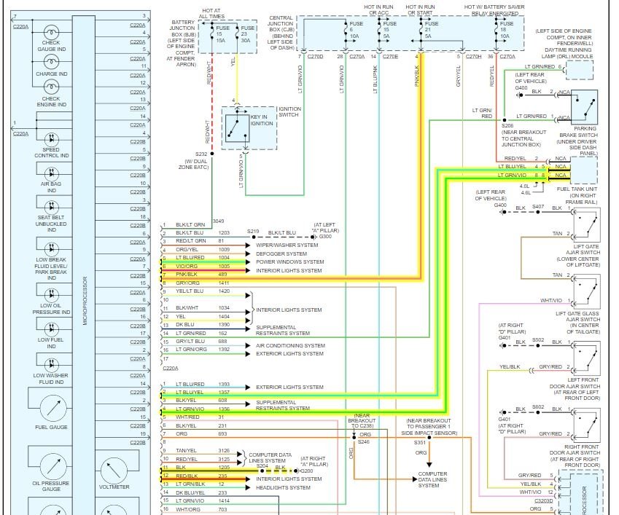The height and width of the screenshot is (515, 619).
Task: Select the ORG/YEL 1009 wire label
Action: click(203, 250)
